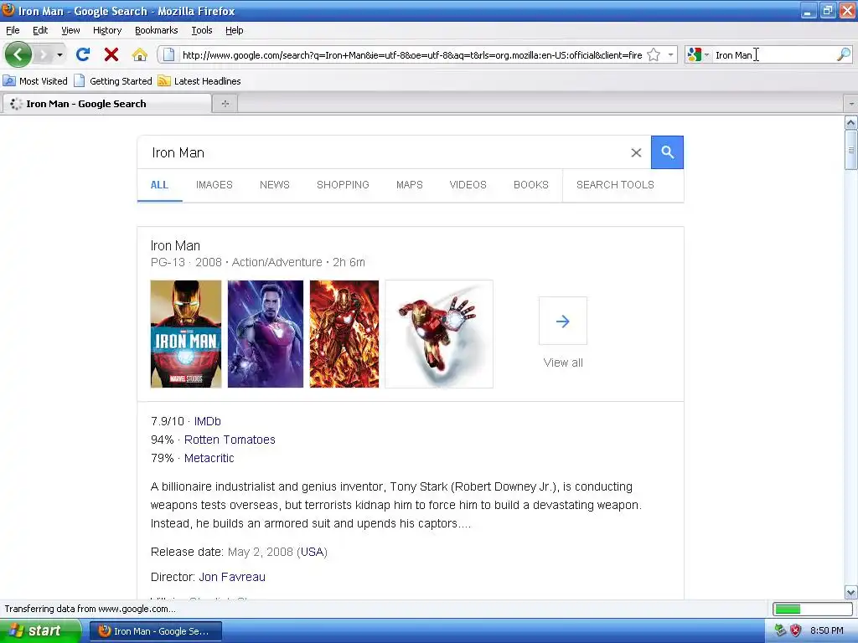Open the Tools menu
Screen dimensions: 858x643
202,30
